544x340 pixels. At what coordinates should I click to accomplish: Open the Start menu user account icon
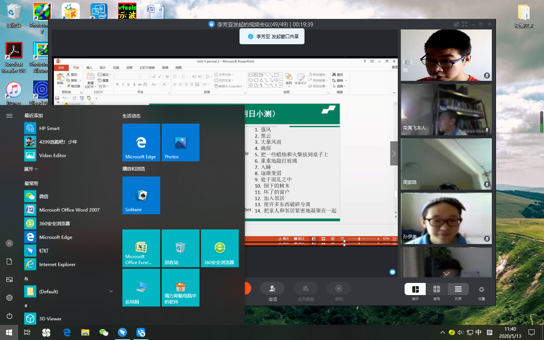tap(9, 243)
